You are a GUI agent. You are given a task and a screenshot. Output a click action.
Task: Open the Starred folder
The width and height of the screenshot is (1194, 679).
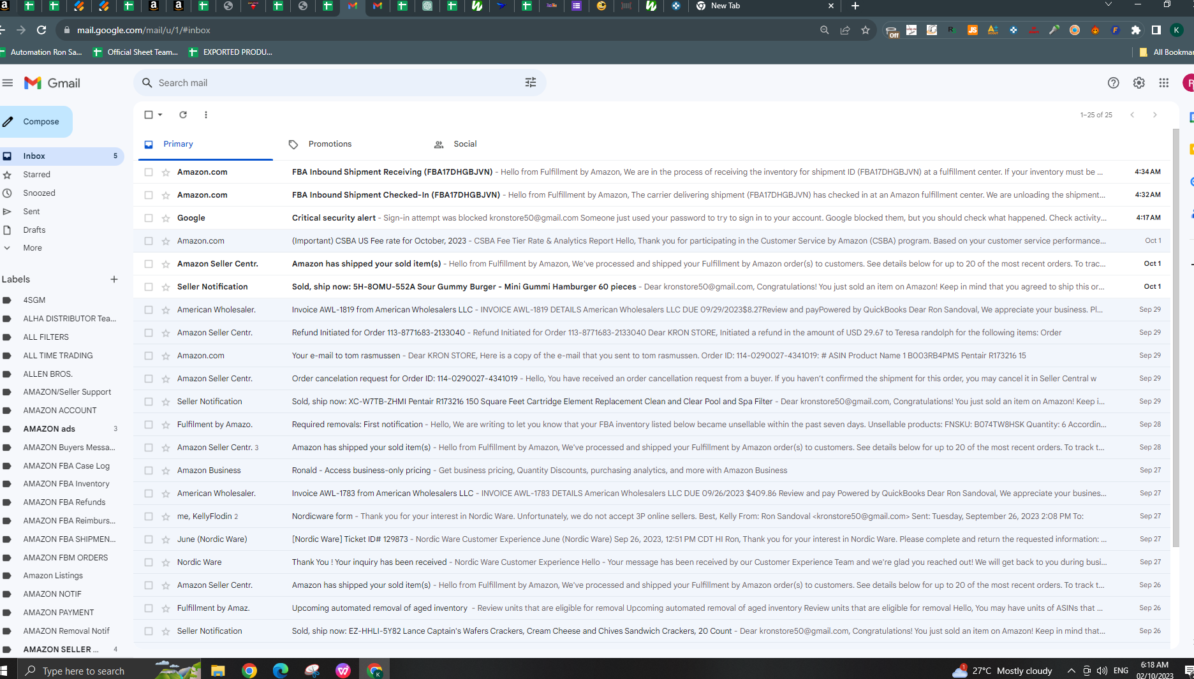click(x=36, y=175)
